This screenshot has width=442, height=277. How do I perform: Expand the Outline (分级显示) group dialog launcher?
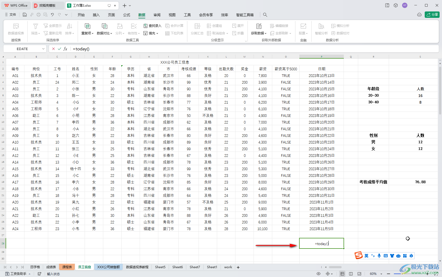pos(246,41)
